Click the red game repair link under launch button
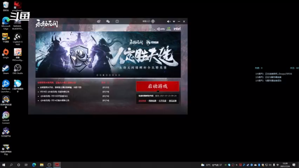This screenshot has width=299, height=168. [142, 101]
